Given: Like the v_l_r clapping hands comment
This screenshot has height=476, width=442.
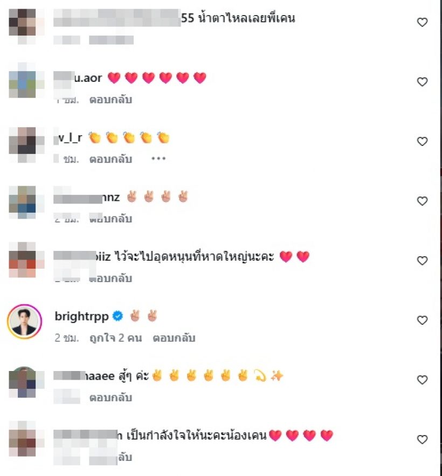Looking at the screenshot, I should pyautogui.click(x=422, y=141).
